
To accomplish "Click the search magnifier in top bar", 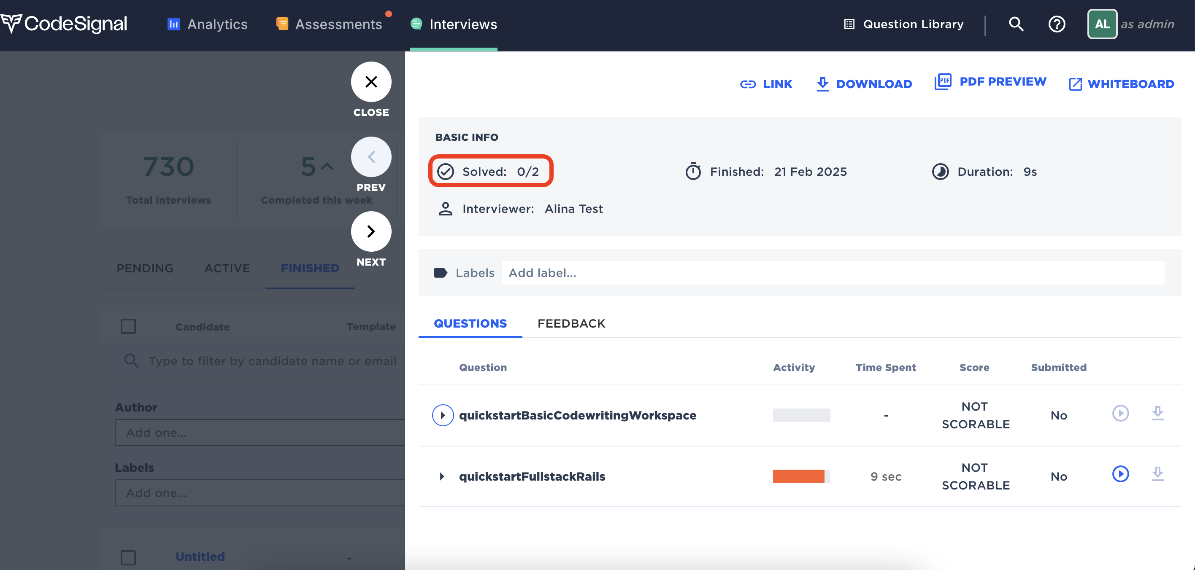I will (x=1016, y=24).
